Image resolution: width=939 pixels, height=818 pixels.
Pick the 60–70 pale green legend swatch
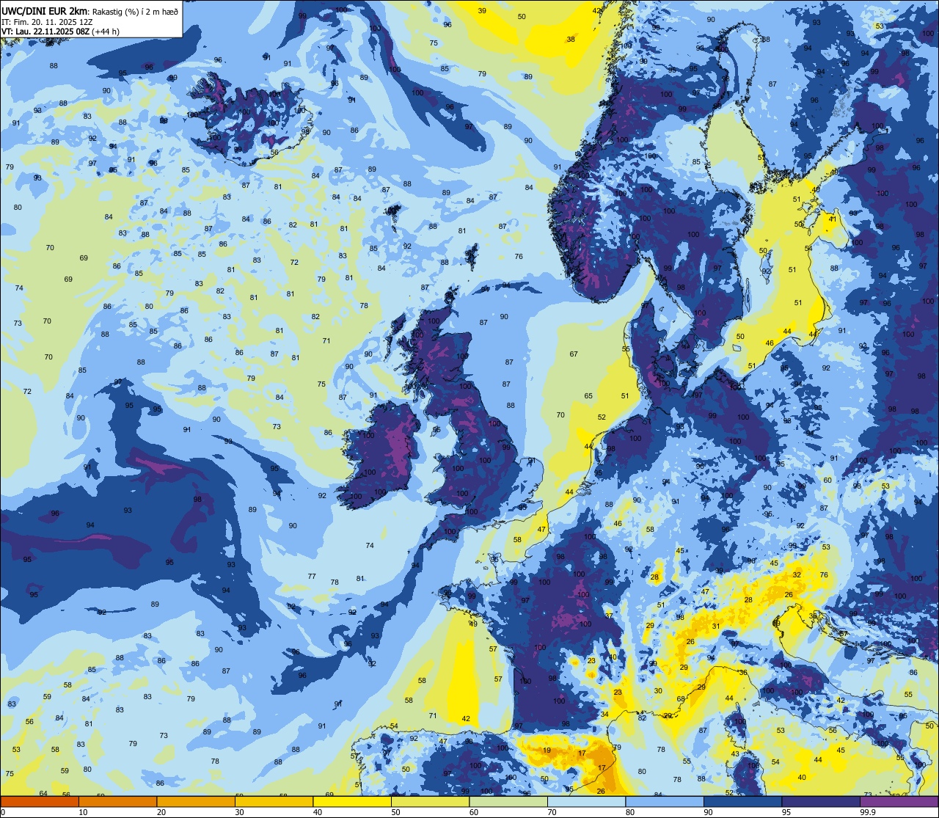pyautogui.click(x=508, y=802)
